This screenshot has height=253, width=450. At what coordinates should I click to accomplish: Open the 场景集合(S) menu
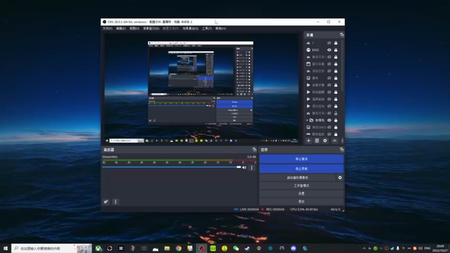[191, 29]
